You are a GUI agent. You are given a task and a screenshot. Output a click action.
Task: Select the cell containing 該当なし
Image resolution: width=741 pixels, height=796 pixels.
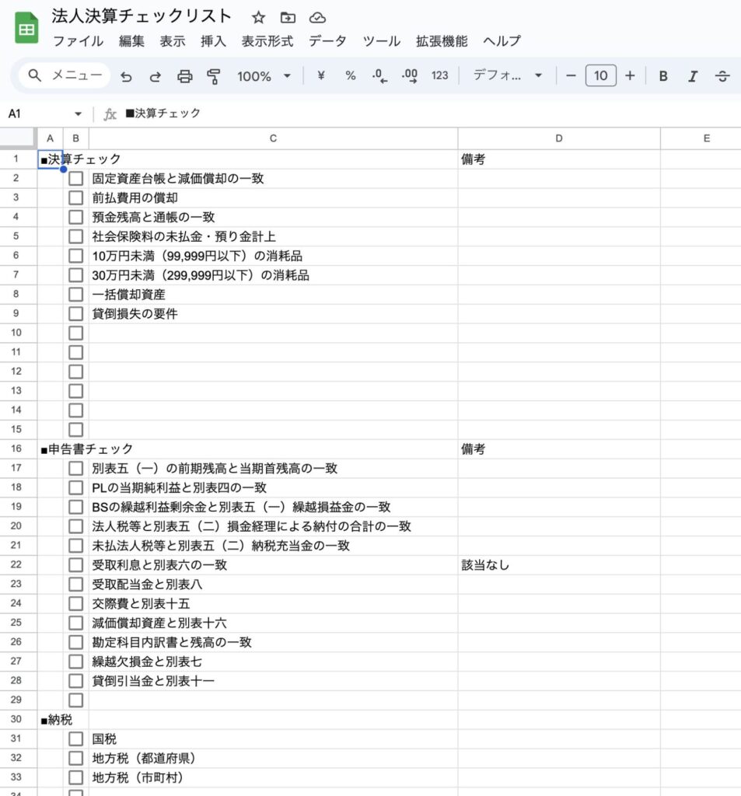559,565
